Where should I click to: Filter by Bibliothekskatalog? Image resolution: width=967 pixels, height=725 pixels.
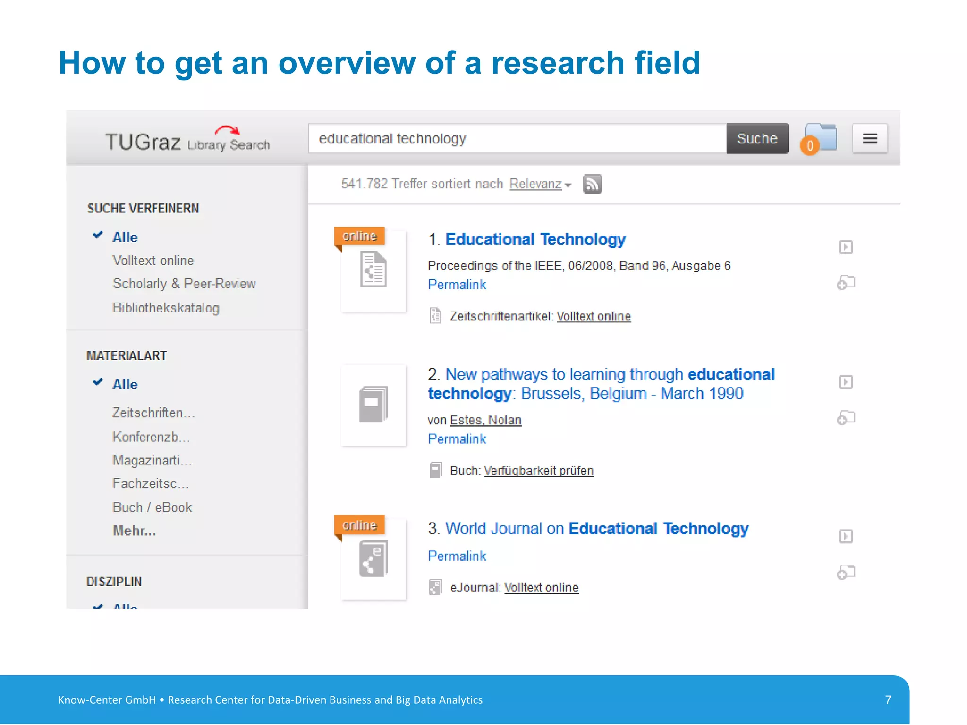click(x=166, y=308)
